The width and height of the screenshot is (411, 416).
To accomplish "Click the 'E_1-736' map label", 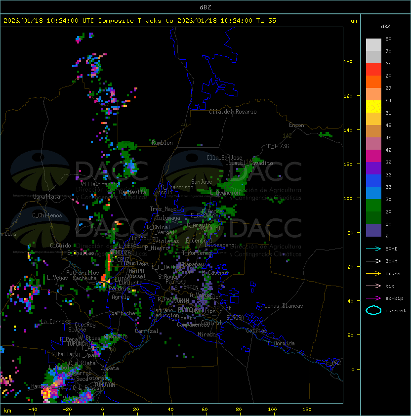I will click(278, 146).
